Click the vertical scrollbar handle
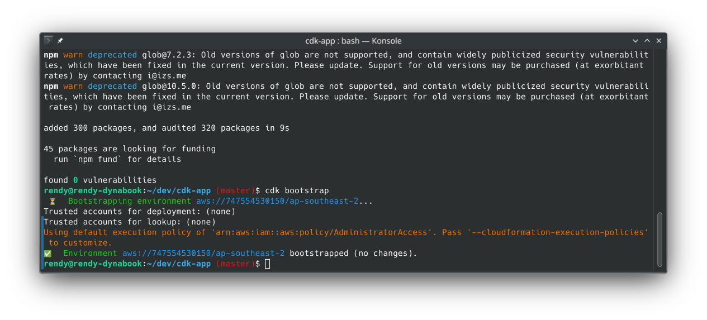707x320 pixels. tap(659, 239)
